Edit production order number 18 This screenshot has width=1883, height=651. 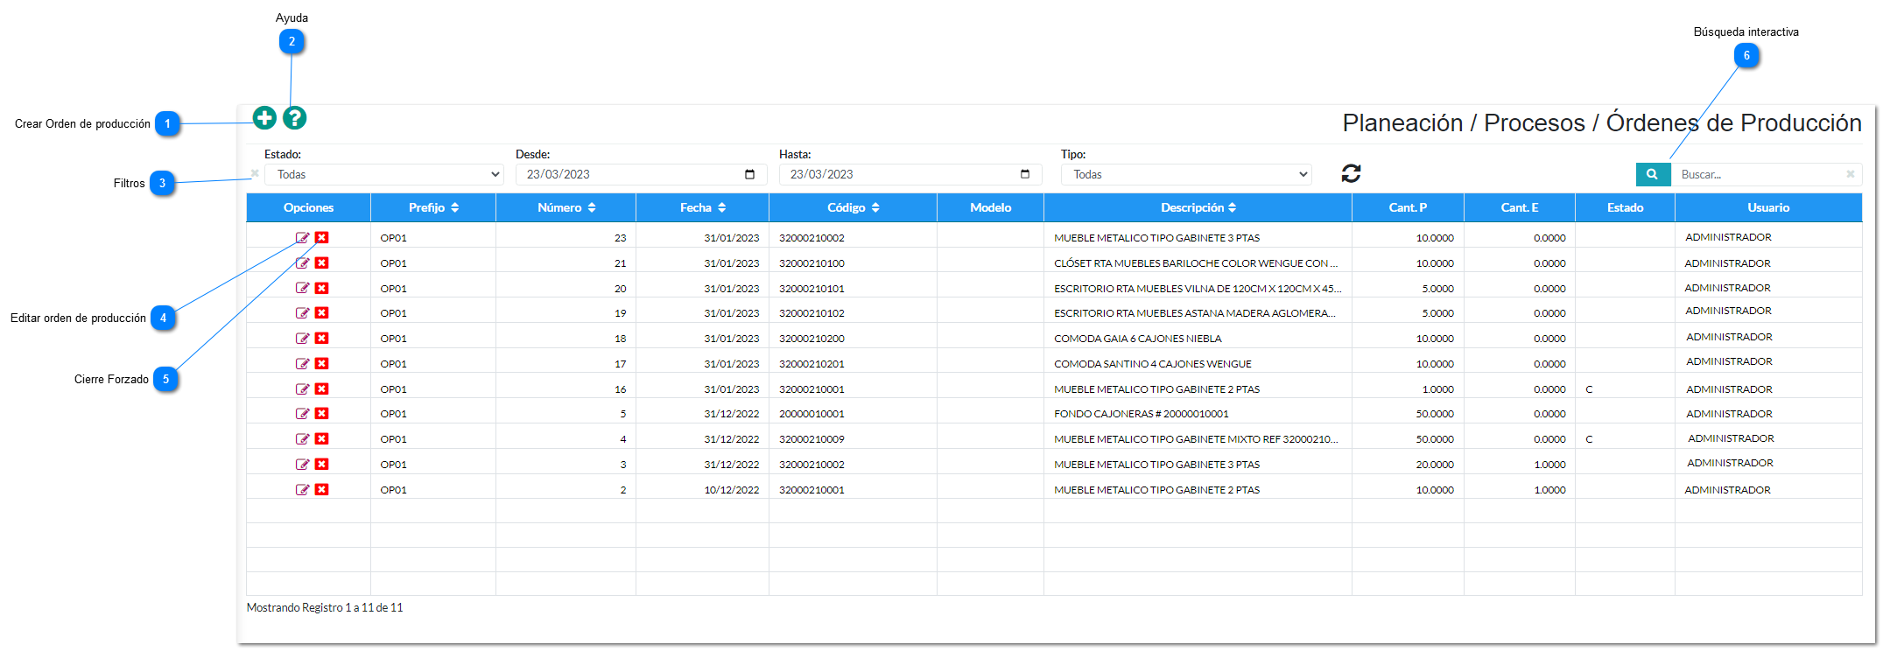click(302, 338)
